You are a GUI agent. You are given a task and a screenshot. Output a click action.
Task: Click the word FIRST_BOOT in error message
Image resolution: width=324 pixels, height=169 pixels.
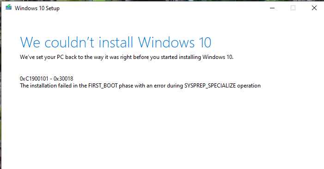pos(103,86)
